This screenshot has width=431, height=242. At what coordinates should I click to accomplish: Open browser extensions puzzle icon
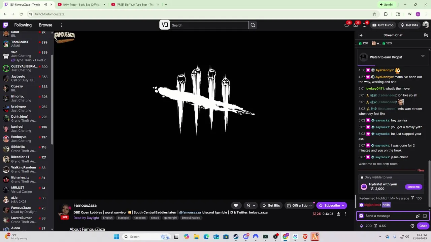[x=386, y=14]
